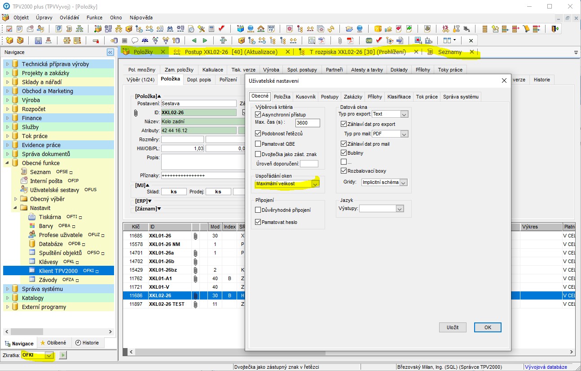Toggle Záhlaví dat pro mail checkbox
Image resolution: width=581 pixels, height=371 pixels.
(x=343, y=144)
